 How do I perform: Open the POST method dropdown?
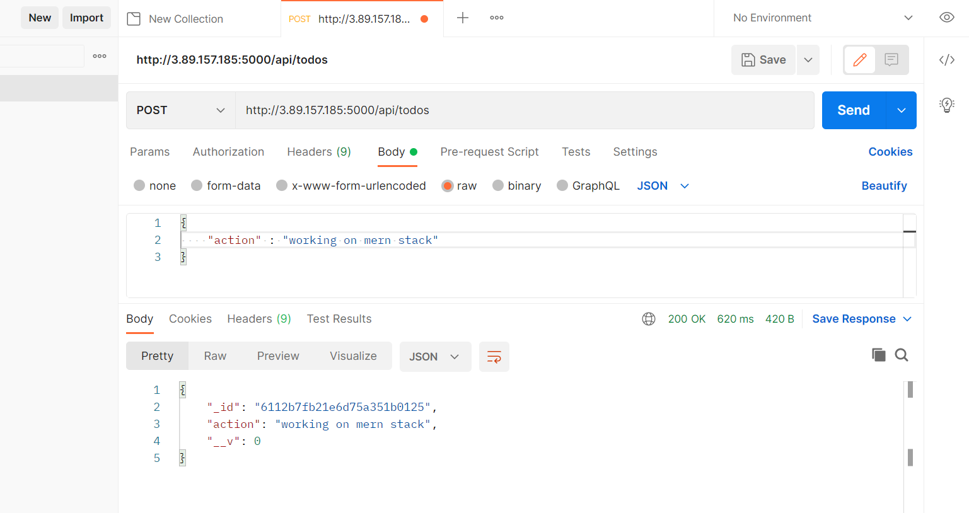(x=180, y=110)
